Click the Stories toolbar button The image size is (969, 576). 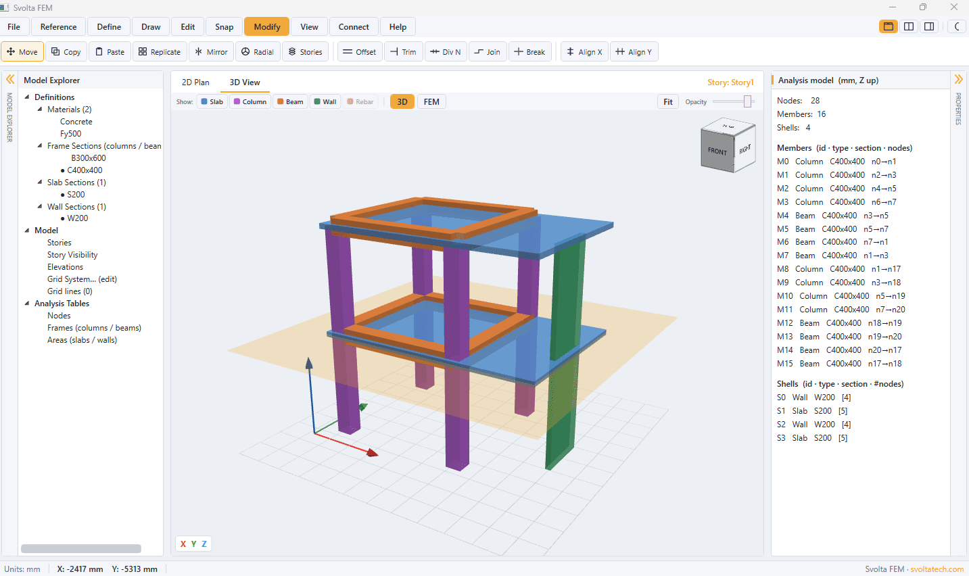coord(305,52)
